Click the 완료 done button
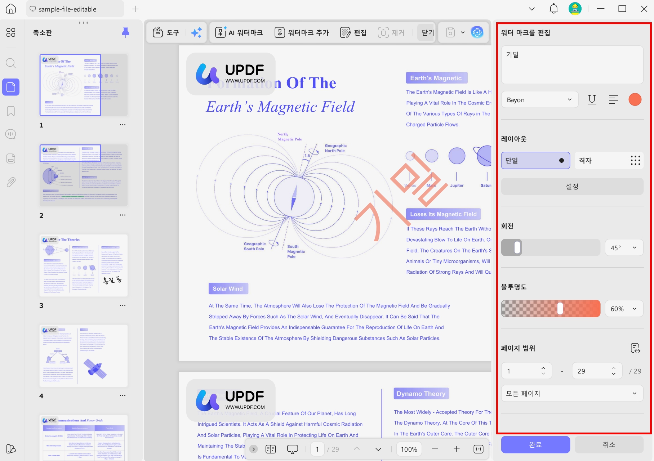The height and width of the screenshot is (461, 654). [535, 445]
